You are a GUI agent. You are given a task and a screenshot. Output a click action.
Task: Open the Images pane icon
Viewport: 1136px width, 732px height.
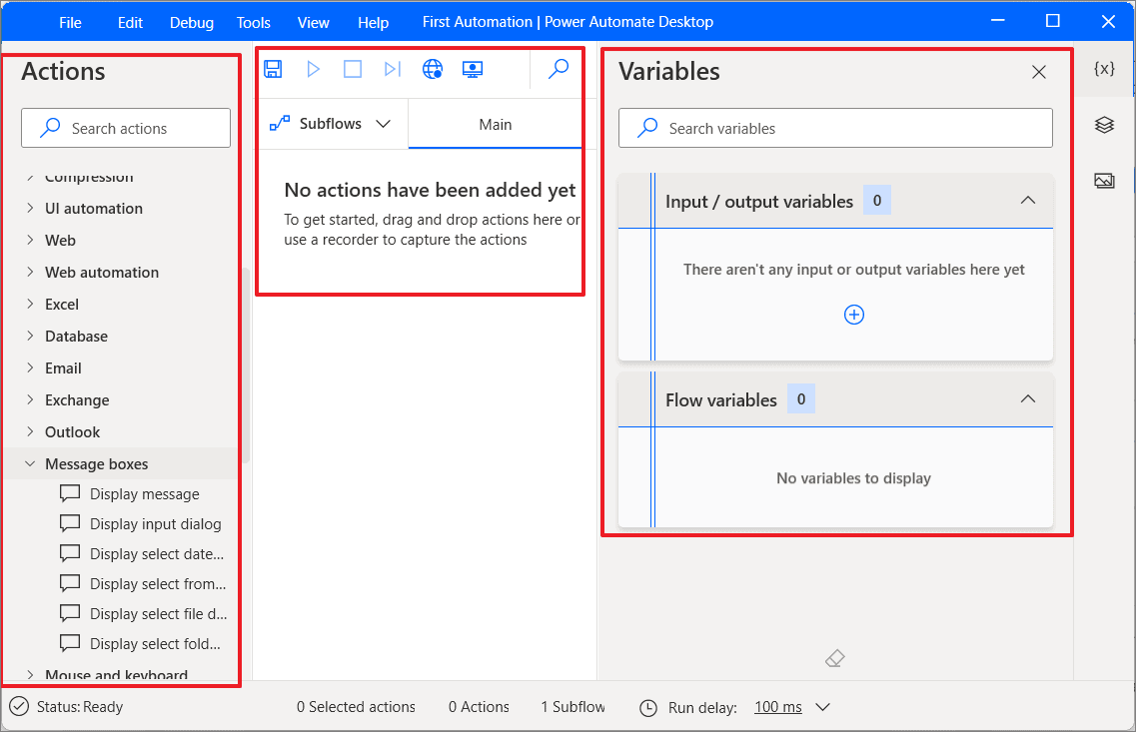[1104, 180]
